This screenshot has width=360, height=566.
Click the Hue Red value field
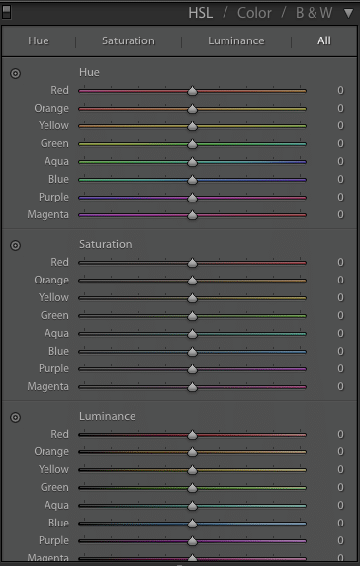click(x=340, y=90)
